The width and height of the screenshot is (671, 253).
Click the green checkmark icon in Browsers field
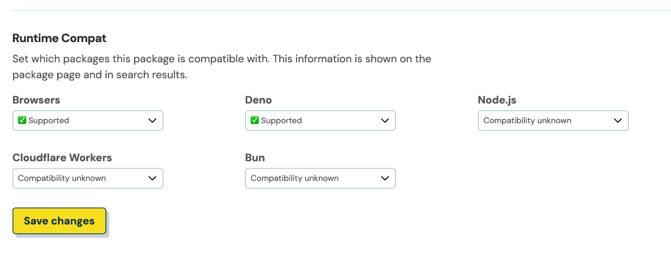tap(22, 120)
